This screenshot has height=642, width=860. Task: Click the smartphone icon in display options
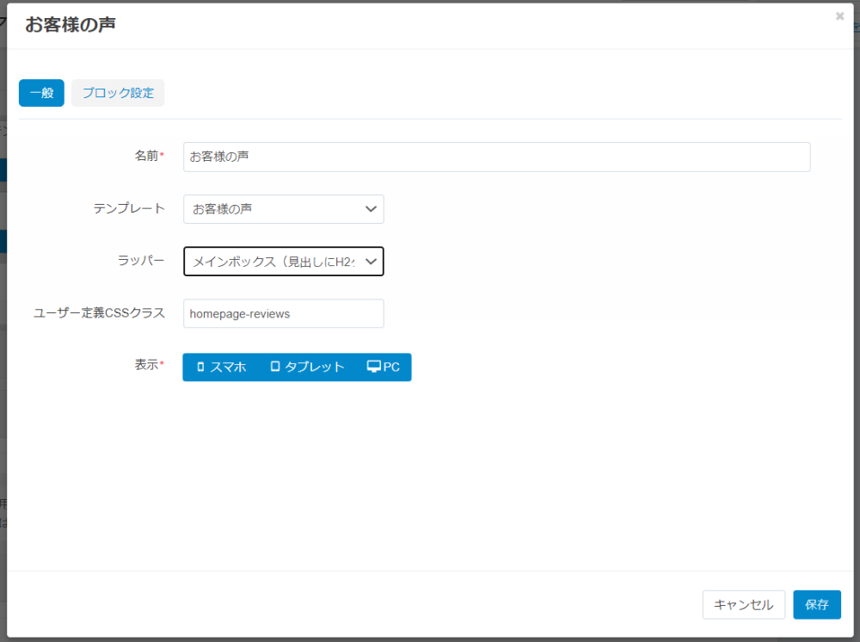pyautogui.click(x=201, y=367)
